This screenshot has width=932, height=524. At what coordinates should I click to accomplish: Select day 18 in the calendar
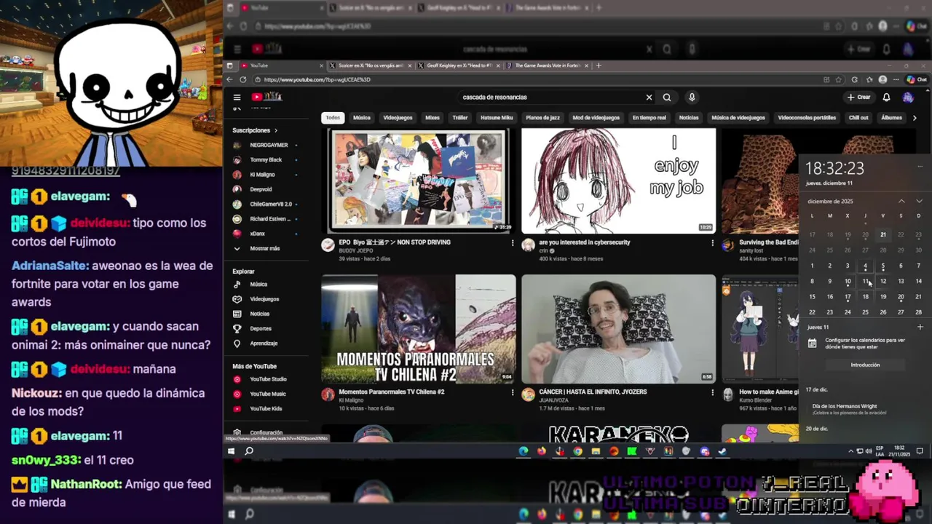865,296
